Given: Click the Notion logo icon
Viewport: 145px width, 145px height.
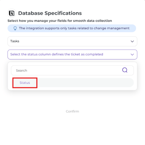Looking at the screenshot, I should coord(12,13).
